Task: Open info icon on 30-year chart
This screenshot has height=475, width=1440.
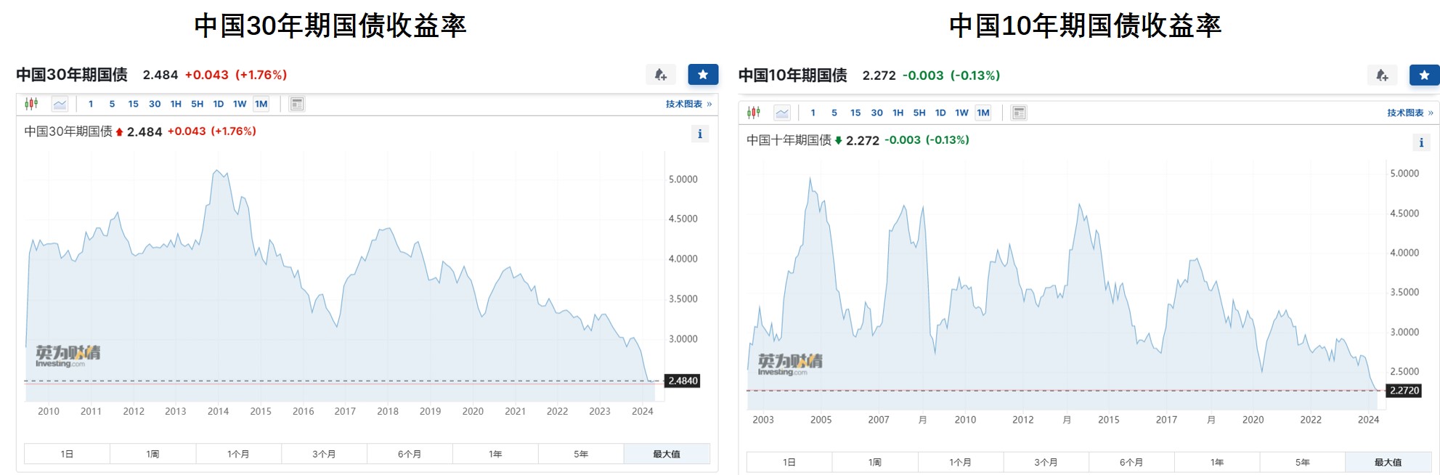Action: pos(699,134)
